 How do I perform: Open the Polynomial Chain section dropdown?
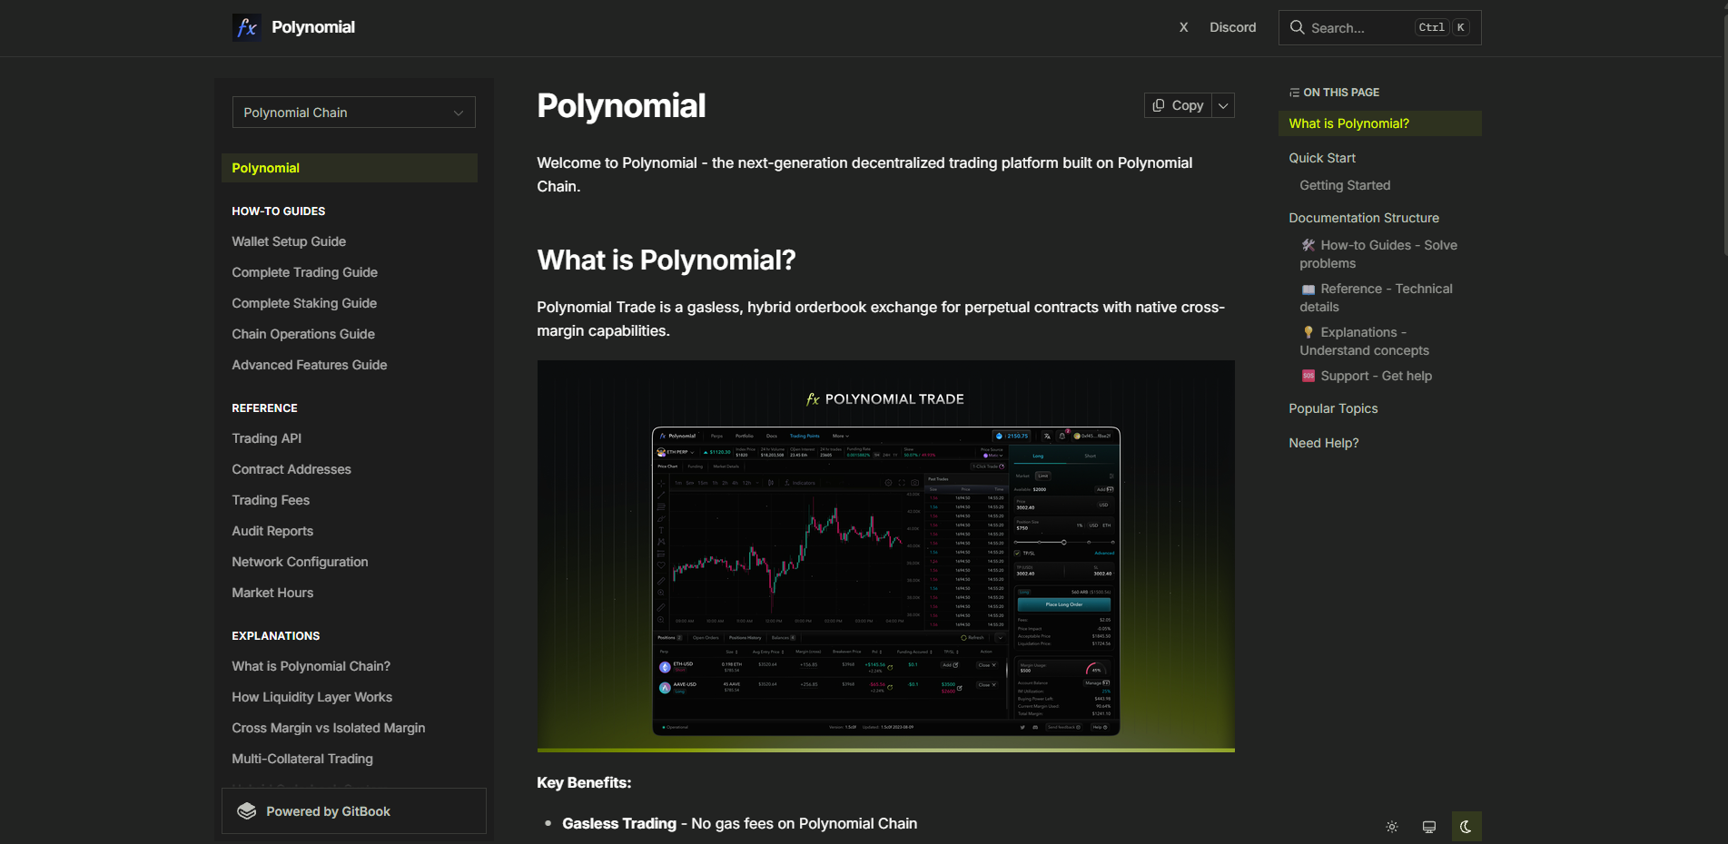pyautogui.click(x=354, y=113)
